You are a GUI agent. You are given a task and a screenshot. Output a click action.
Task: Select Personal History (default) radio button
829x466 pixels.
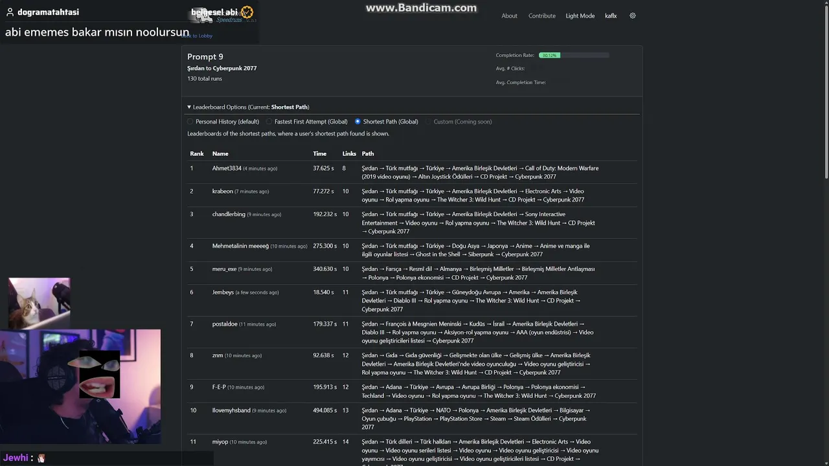pyautogui.click(x=190, y=122)
